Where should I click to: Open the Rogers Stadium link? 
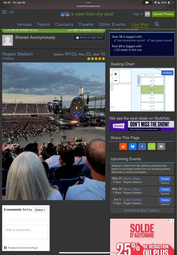tap(17, 54)
